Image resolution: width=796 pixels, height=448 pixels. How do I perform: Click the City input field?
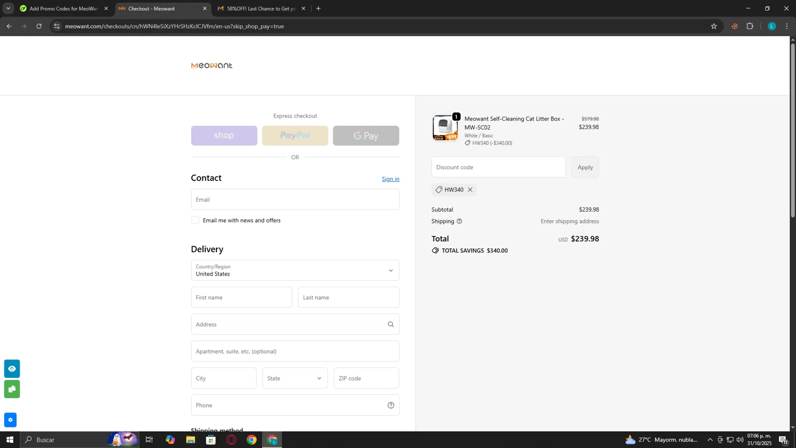tap(224, 378)
